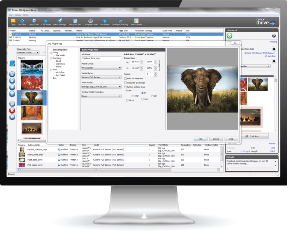Click the Recalibrate icon

pyautogui.click(x=105, y=22)
